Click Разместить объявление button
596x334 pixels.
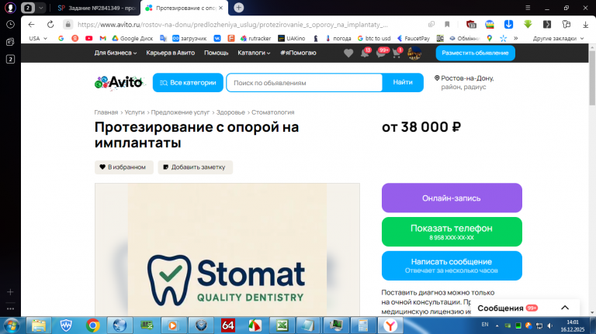[475, 53]
